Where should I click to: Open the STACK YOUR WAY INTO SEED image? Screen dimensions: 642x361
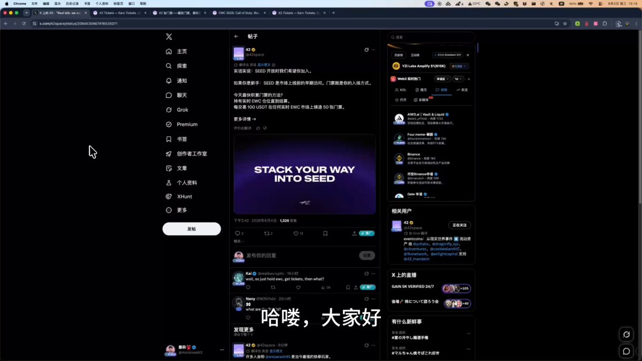304,174
